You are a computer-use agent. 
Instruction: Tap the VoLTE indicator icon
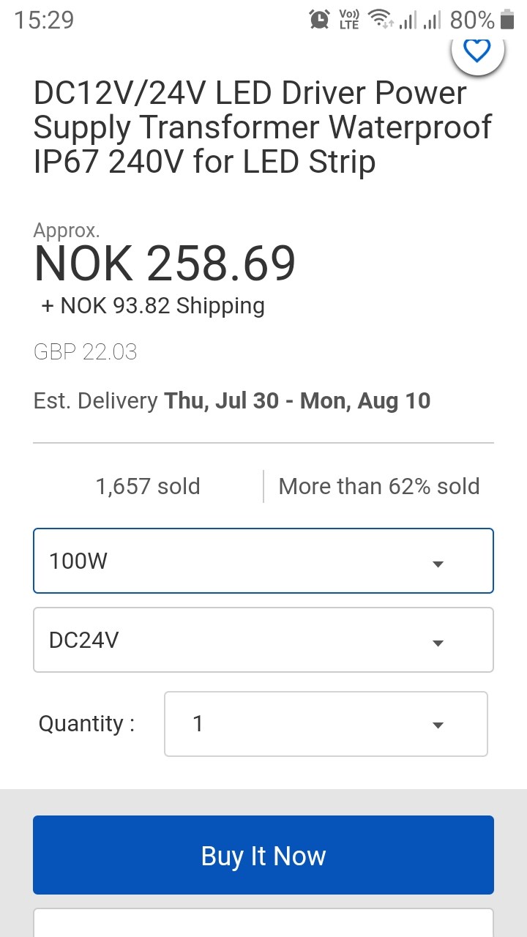pos(349,20)
